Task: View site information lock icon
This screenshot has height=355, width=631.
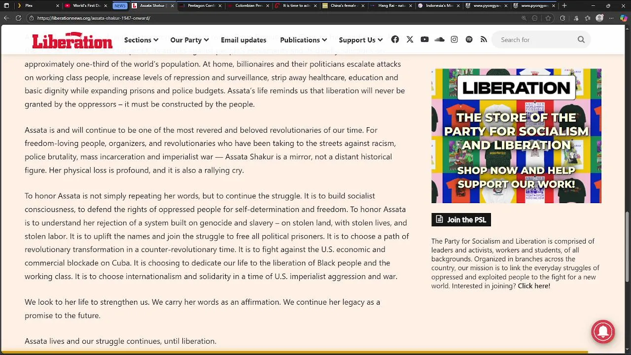Action: (x=32, y=18)
